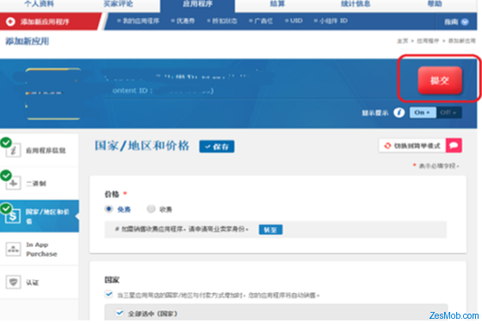Click the Content ID text in banner
This screenshot has height=324, width=482.
coord(163,90)
